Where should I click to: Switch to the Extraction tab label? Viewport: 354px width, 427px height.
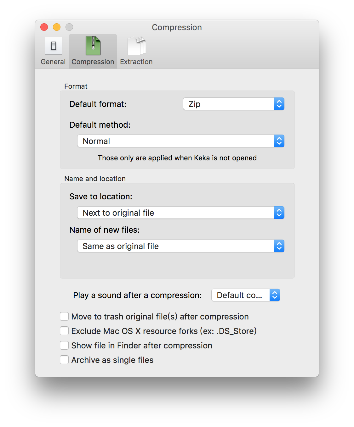tap(136, 62)
